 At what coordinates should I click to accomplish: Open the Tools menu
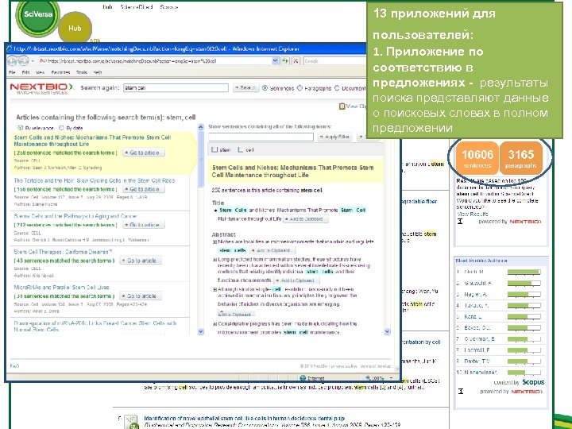81,72
